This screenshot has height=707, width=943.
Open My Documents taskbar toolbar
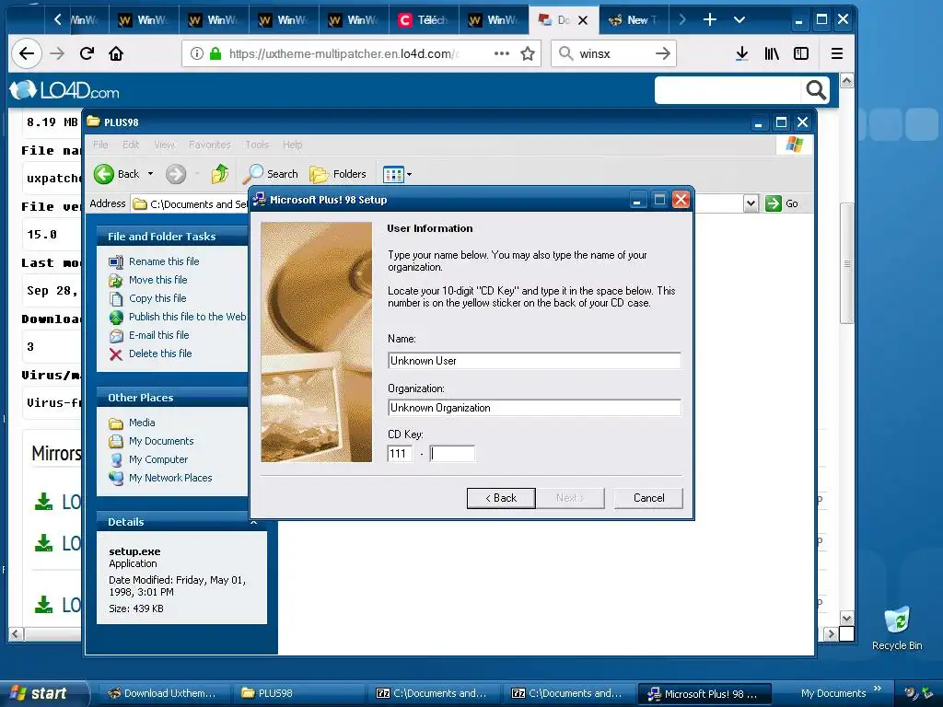(x=832, y=693)
